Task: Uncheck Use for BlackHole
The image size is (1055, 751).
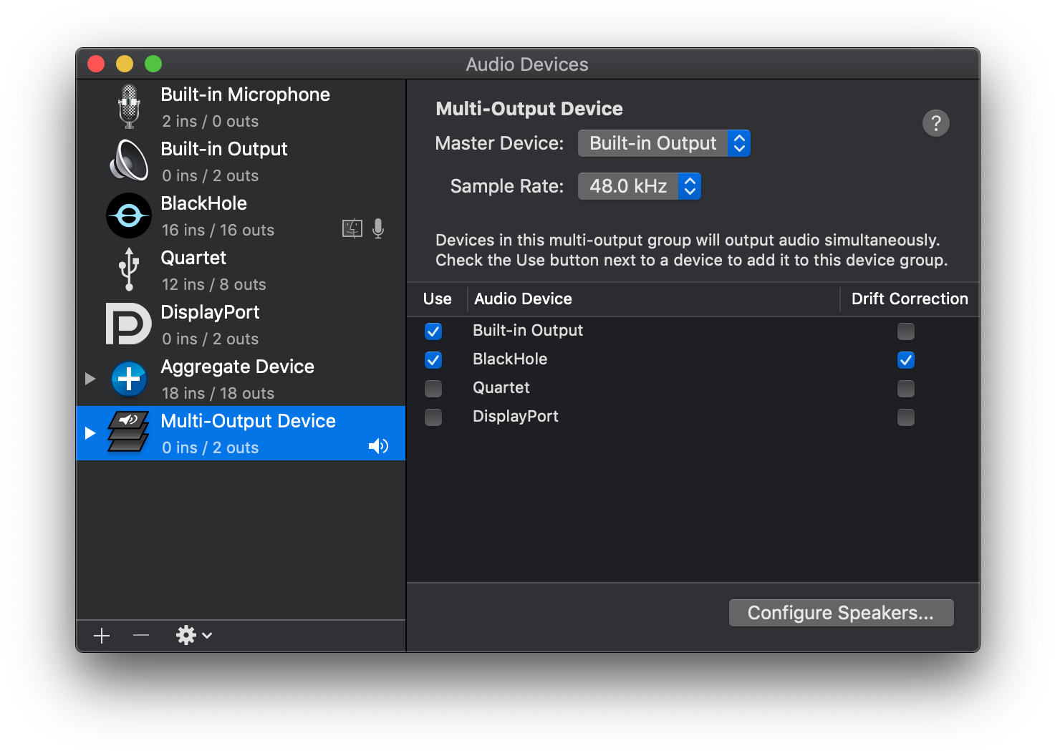Action: [433, 360]
